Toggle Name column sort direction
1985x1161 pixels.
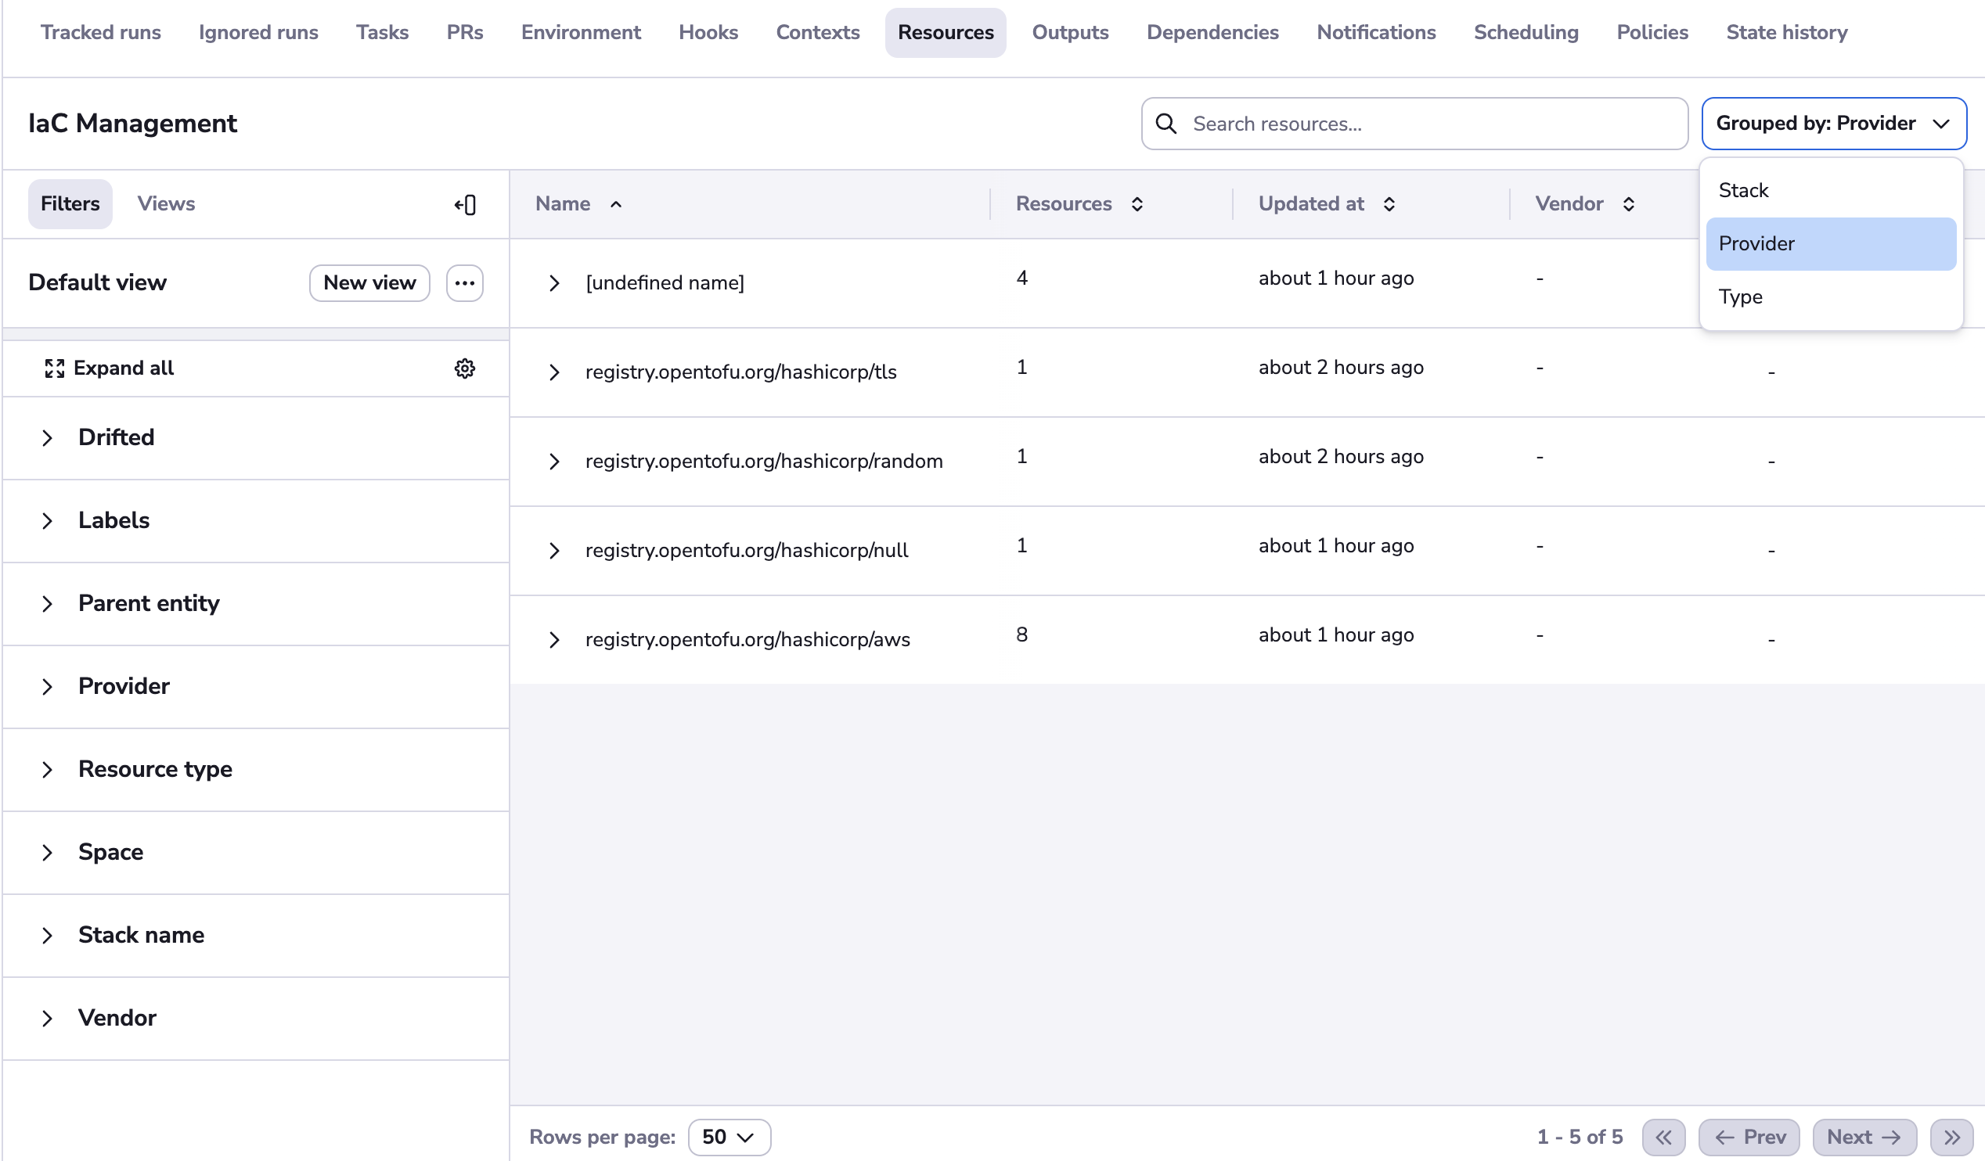pos(616,205)
